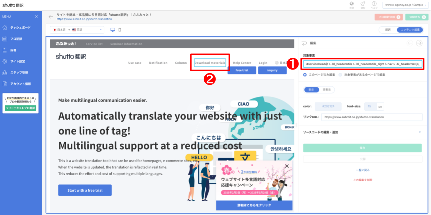
Task: Click Notification in preview nav
Action: click(158, 63)
